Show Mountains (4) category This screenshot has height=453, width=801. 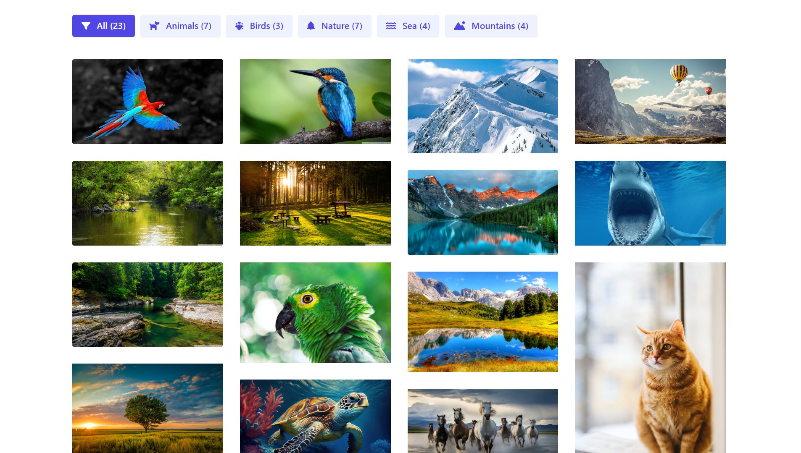point(491,26)
